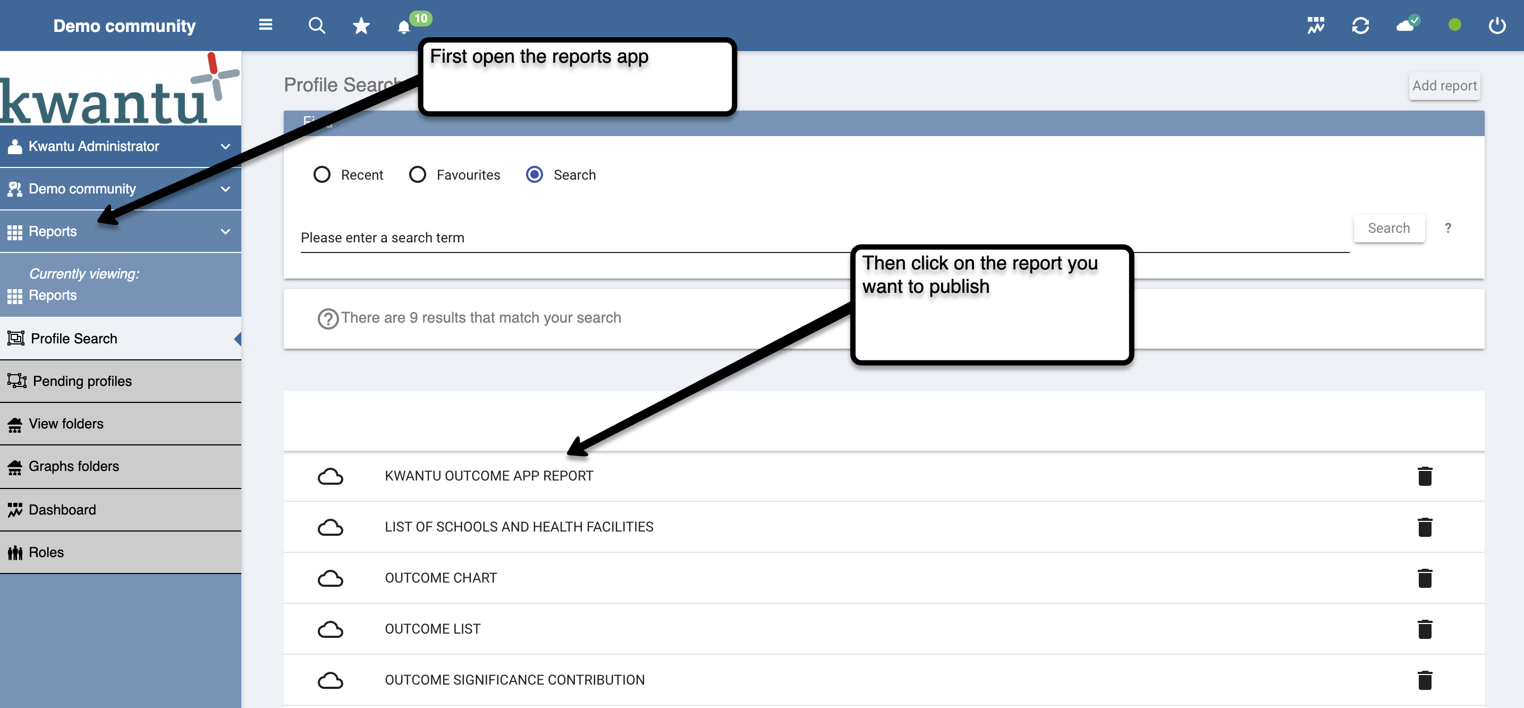Click the dashboard chart icon in header
Image resolution: width=1524 pixels, height=708 pixels.
coord(1315,26)
